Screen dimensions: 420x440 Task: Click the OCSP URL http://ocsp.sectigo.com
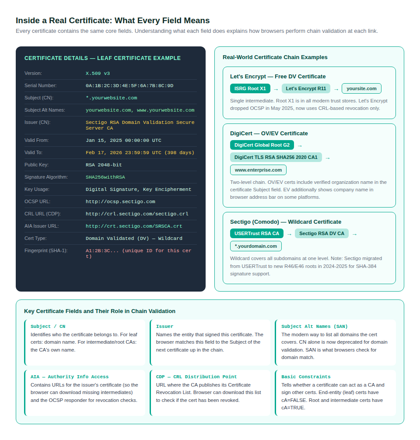click(121, 202)
